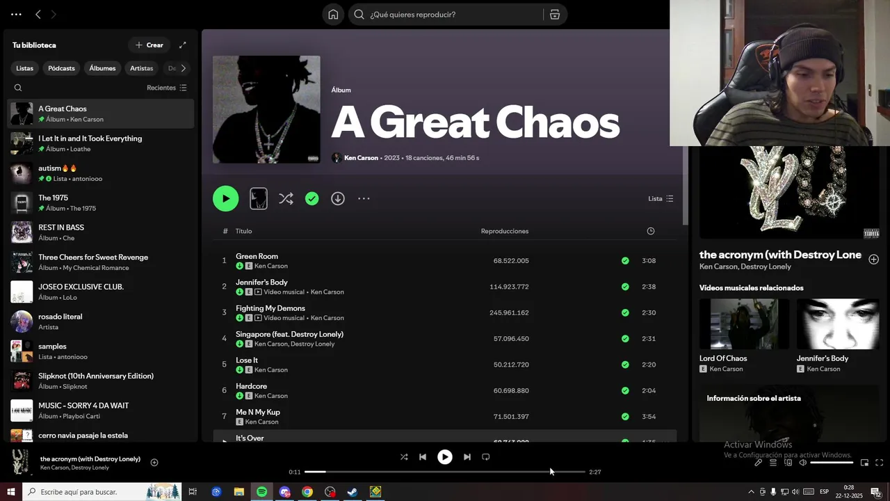The image size is (890, 501).
Task: Open the play queue
Action: pos(773,463)
